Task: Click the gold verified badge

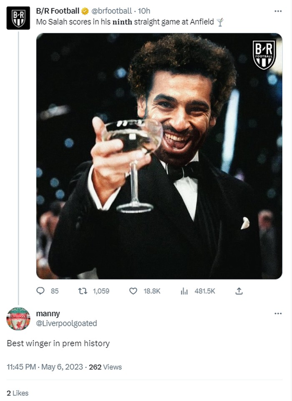Action: (x=85, y=11)
